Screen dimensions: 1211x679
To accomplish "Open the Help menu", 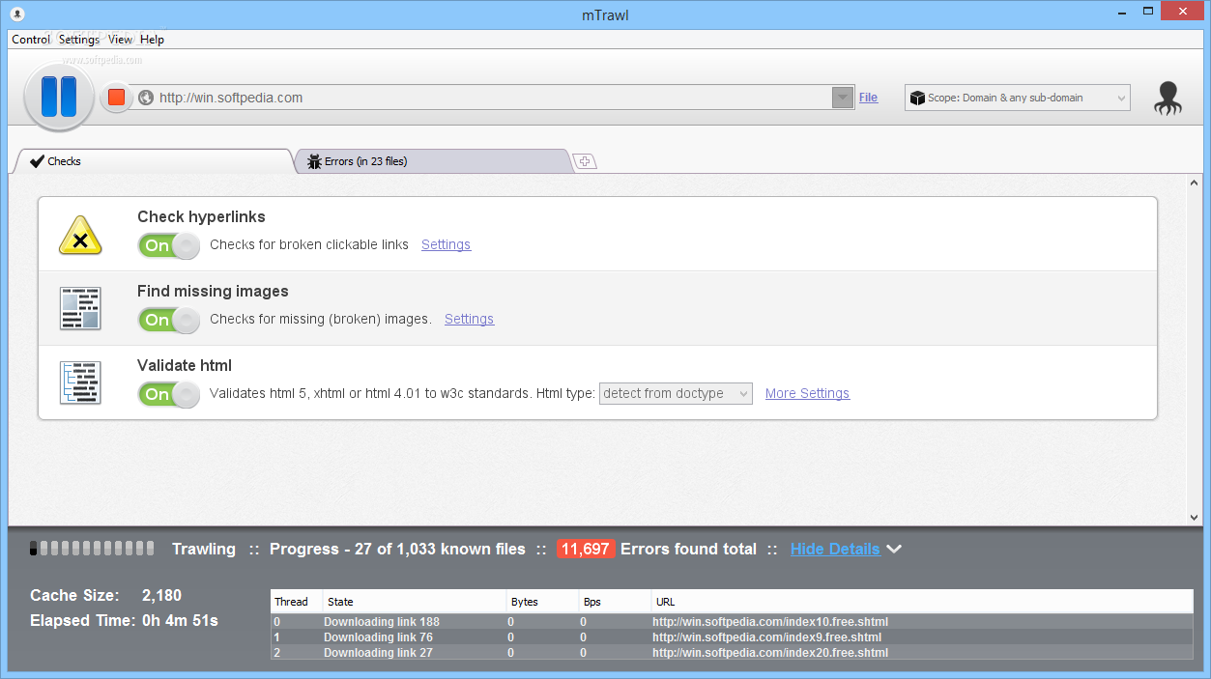I will coord(152,40).
